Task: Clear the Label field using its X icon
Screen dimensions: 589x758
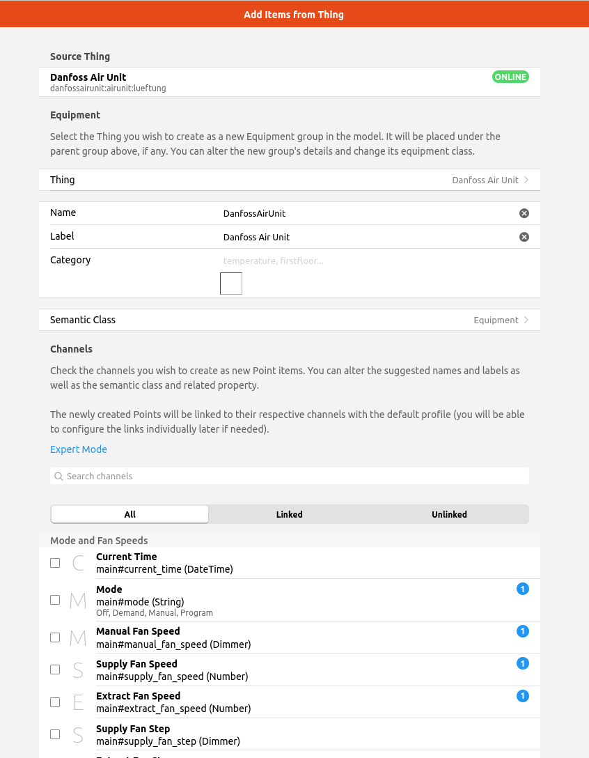Action: [x=524, y=237]
